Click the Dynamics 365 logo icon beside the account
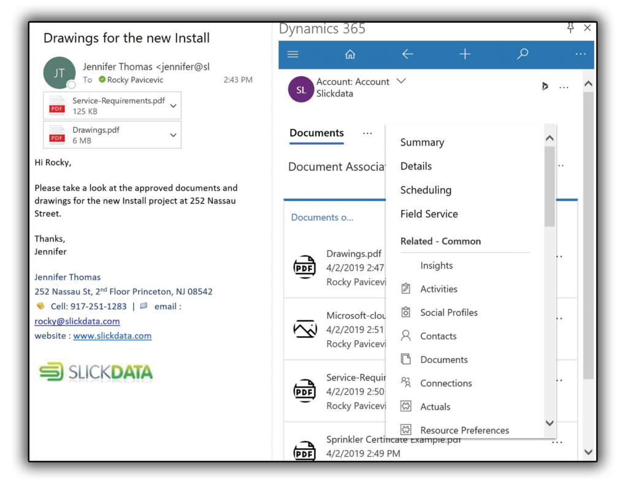The height and width of the screenshot is (485, 628). point(545,86)
